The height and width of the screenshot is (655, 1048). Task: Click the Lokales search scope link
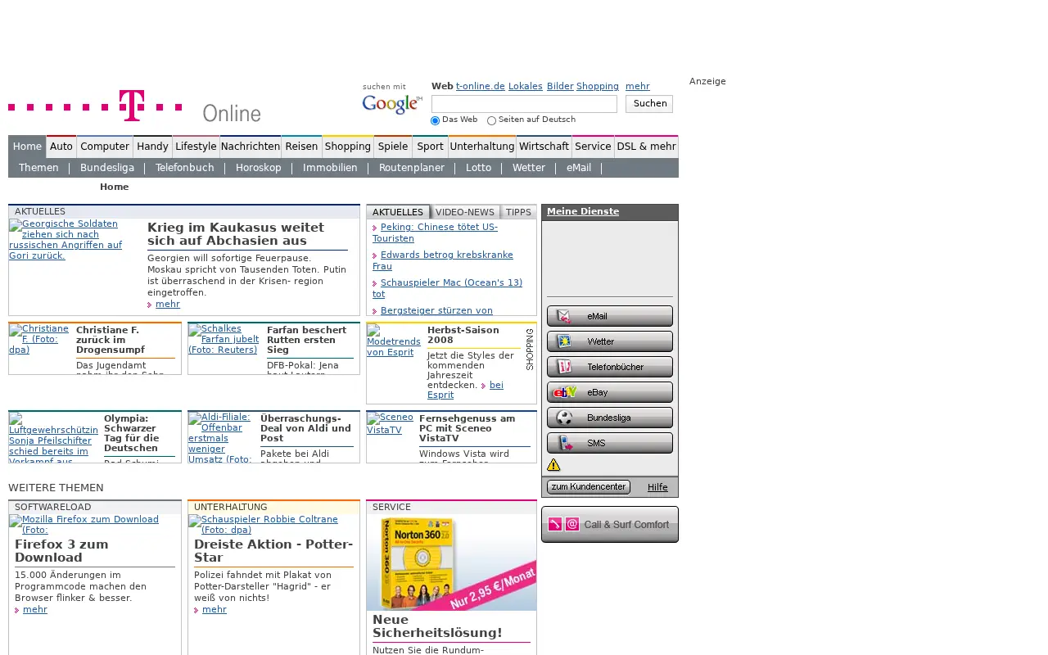[526, 86]
